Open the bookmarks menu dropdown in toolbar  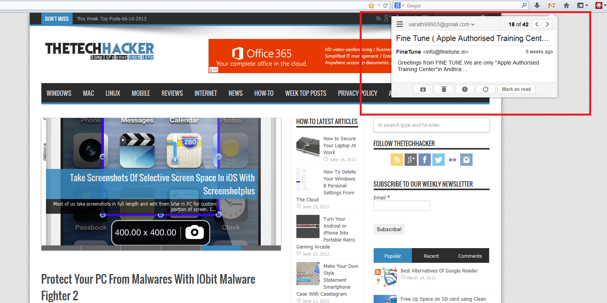pos(582,5)
